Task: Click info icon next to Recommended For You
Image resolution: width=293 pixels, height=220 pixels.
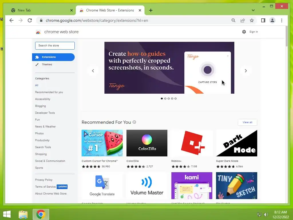Action: (x=134, y=122)
